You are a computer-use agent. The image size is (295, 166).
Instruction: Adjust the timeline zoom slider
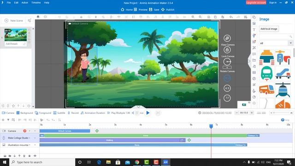click(281, 113)
